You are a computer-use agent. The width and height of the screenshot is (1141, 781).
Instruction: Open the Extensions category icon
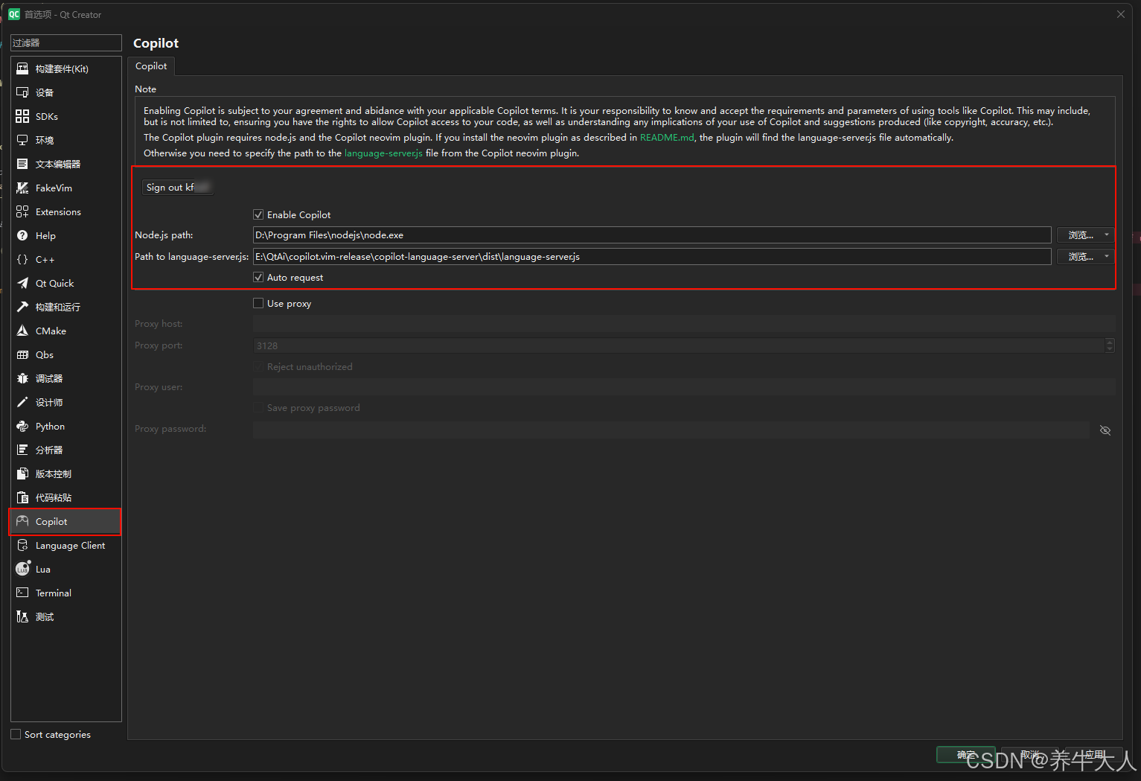pyautogui.click(x=22, y=211)
